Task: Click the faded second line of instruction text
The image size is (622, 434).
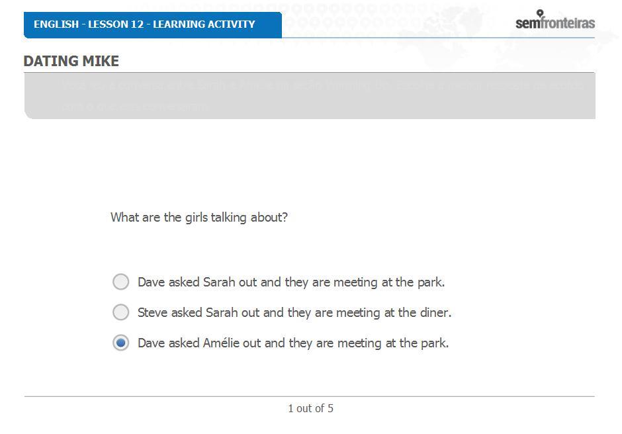Action: (135, 107)
